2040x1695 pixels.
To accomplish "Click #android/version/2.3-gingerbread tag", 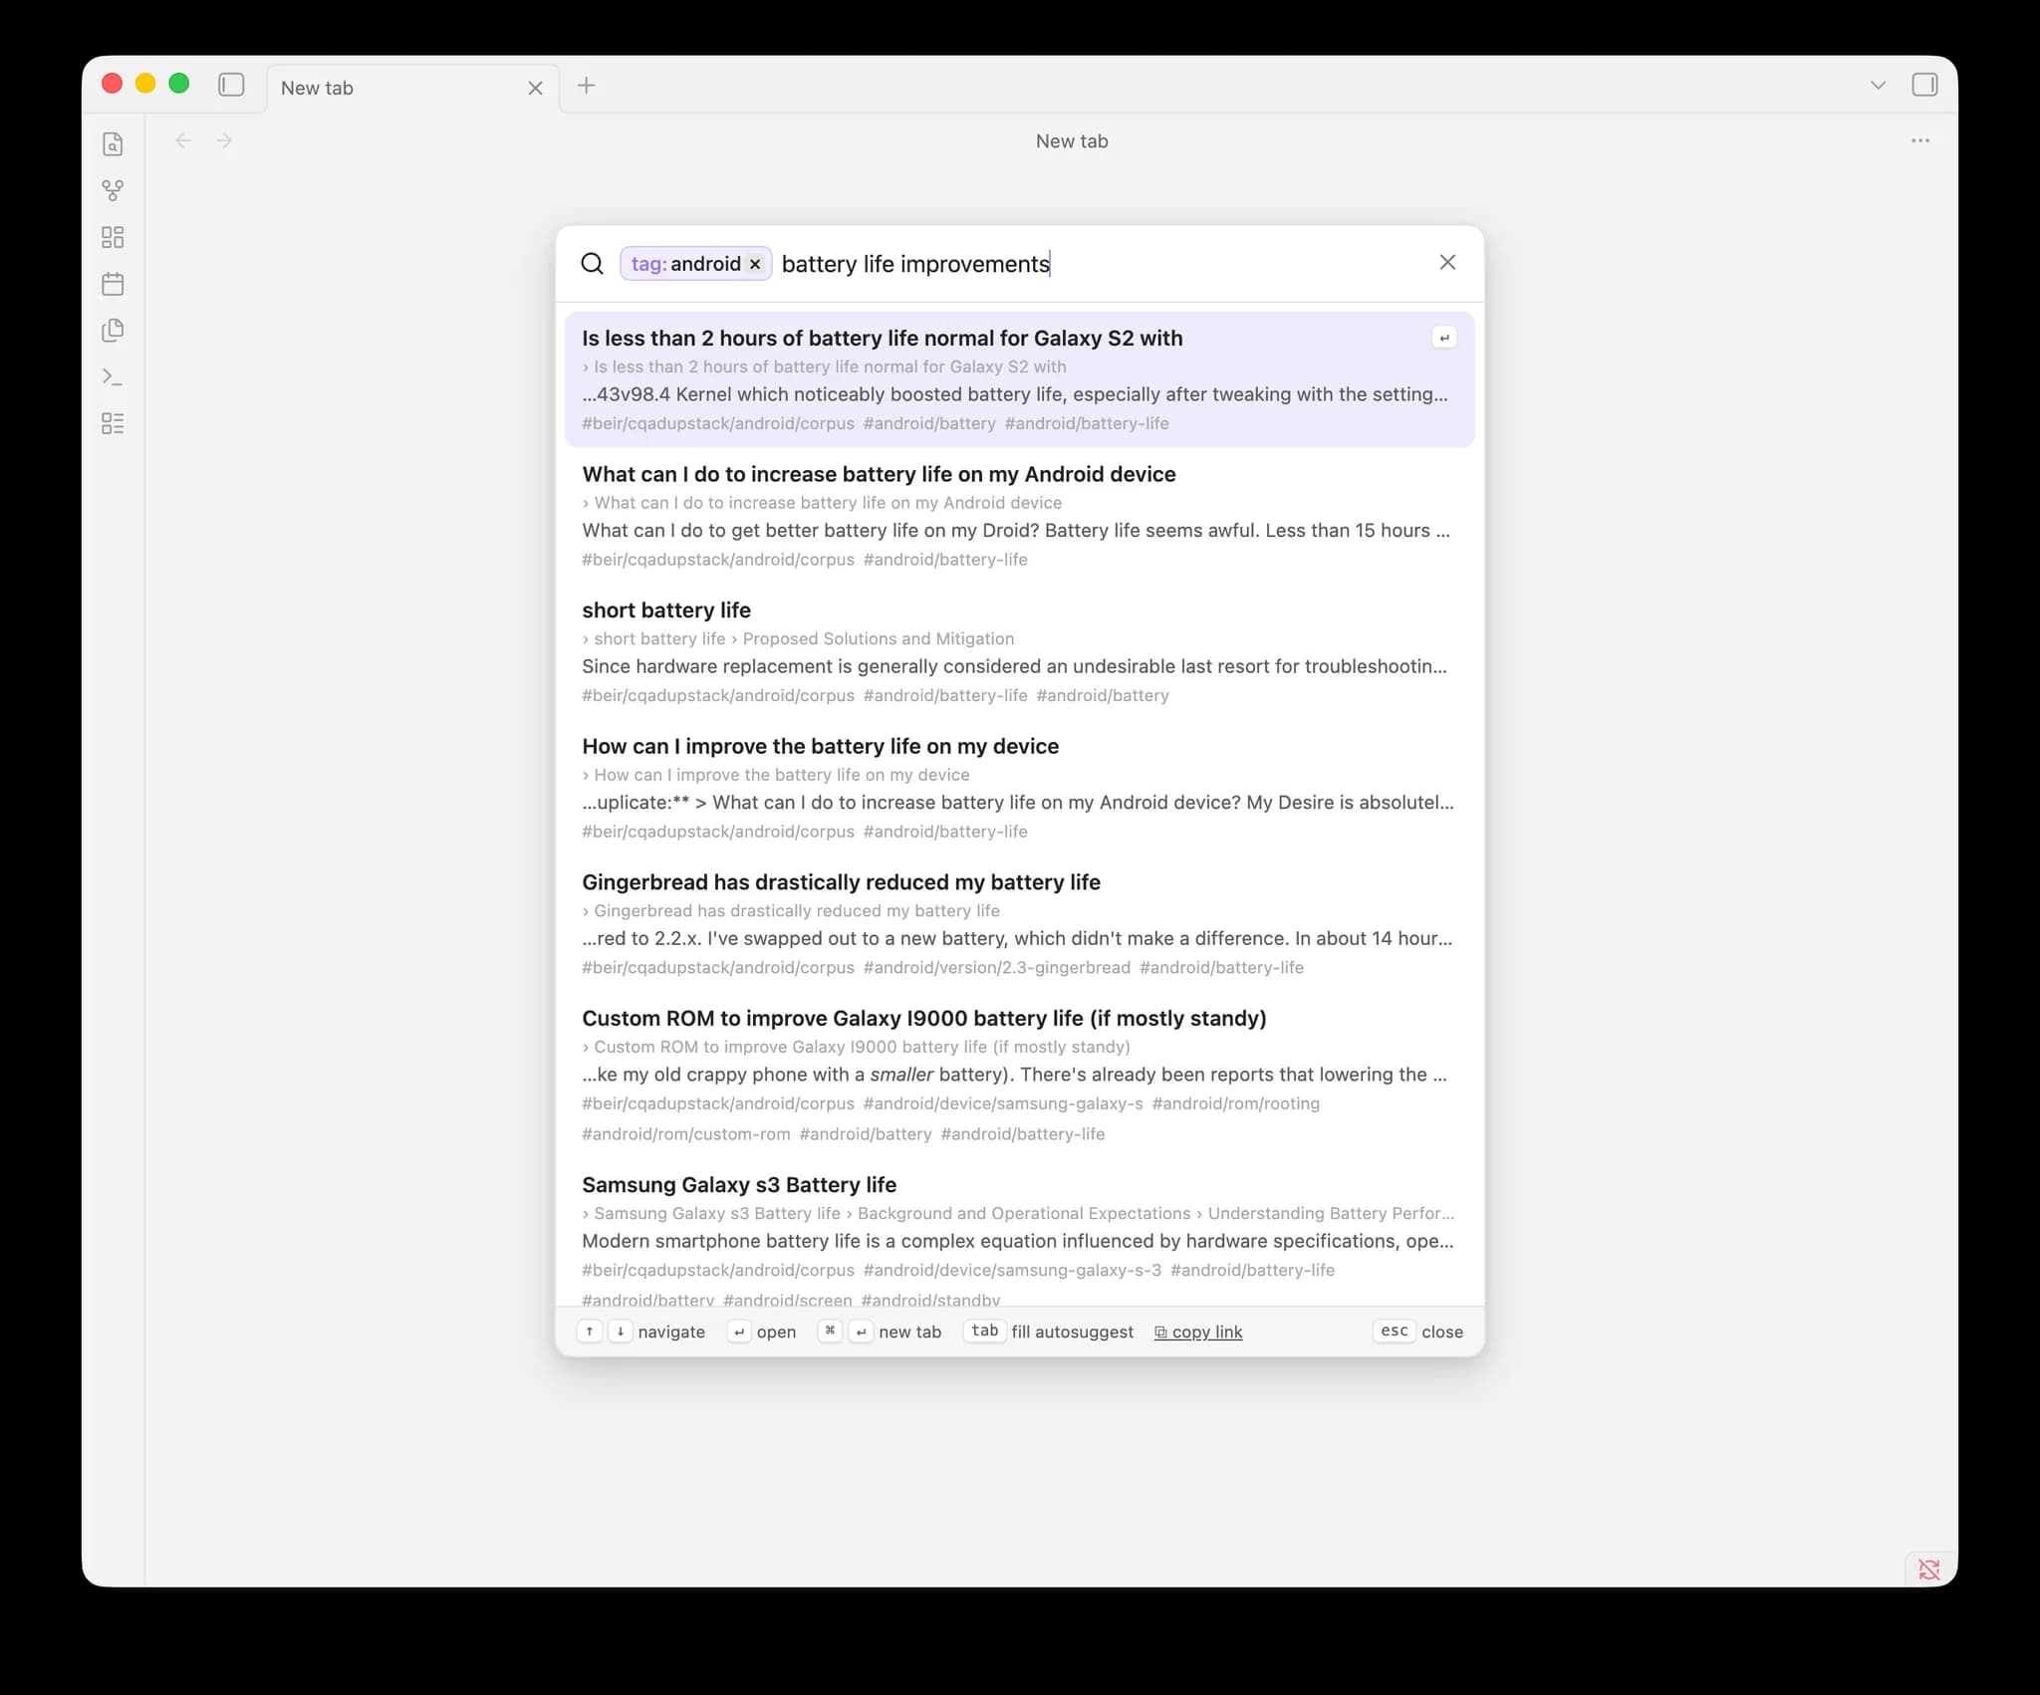I will (996, 967).
